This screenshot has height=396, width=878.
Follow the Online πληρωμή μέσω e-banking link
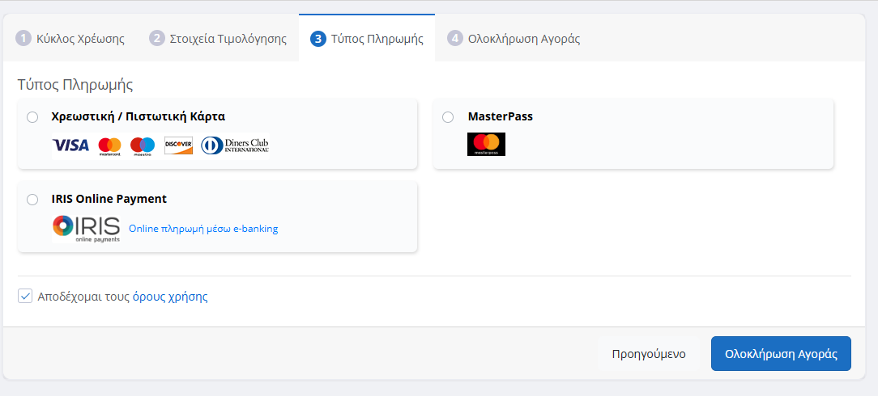point(203,229)
